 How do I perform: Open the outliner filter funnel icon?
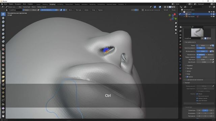pyautogui.click(x=210, y=7)
